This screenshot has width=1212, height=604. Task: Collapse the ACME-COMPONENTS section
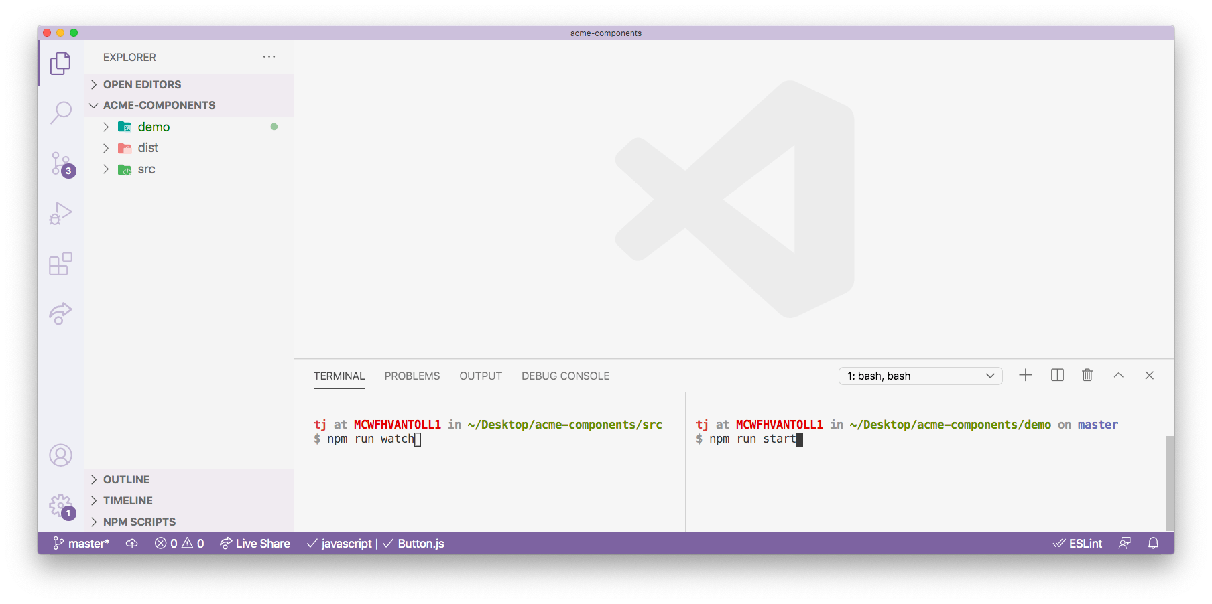[189, 105]
